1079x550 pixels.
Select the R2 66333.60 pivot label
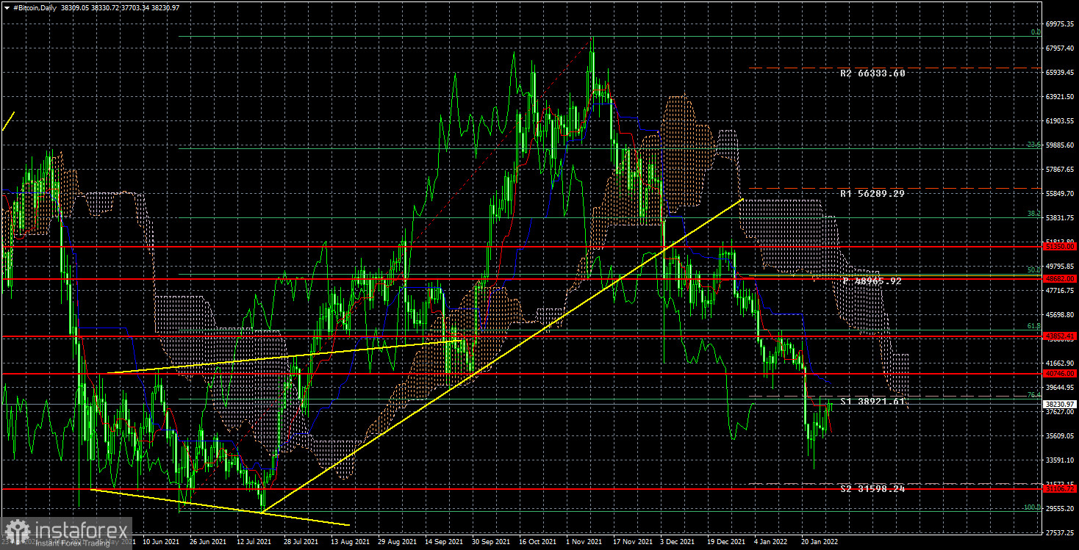point(873,73)
